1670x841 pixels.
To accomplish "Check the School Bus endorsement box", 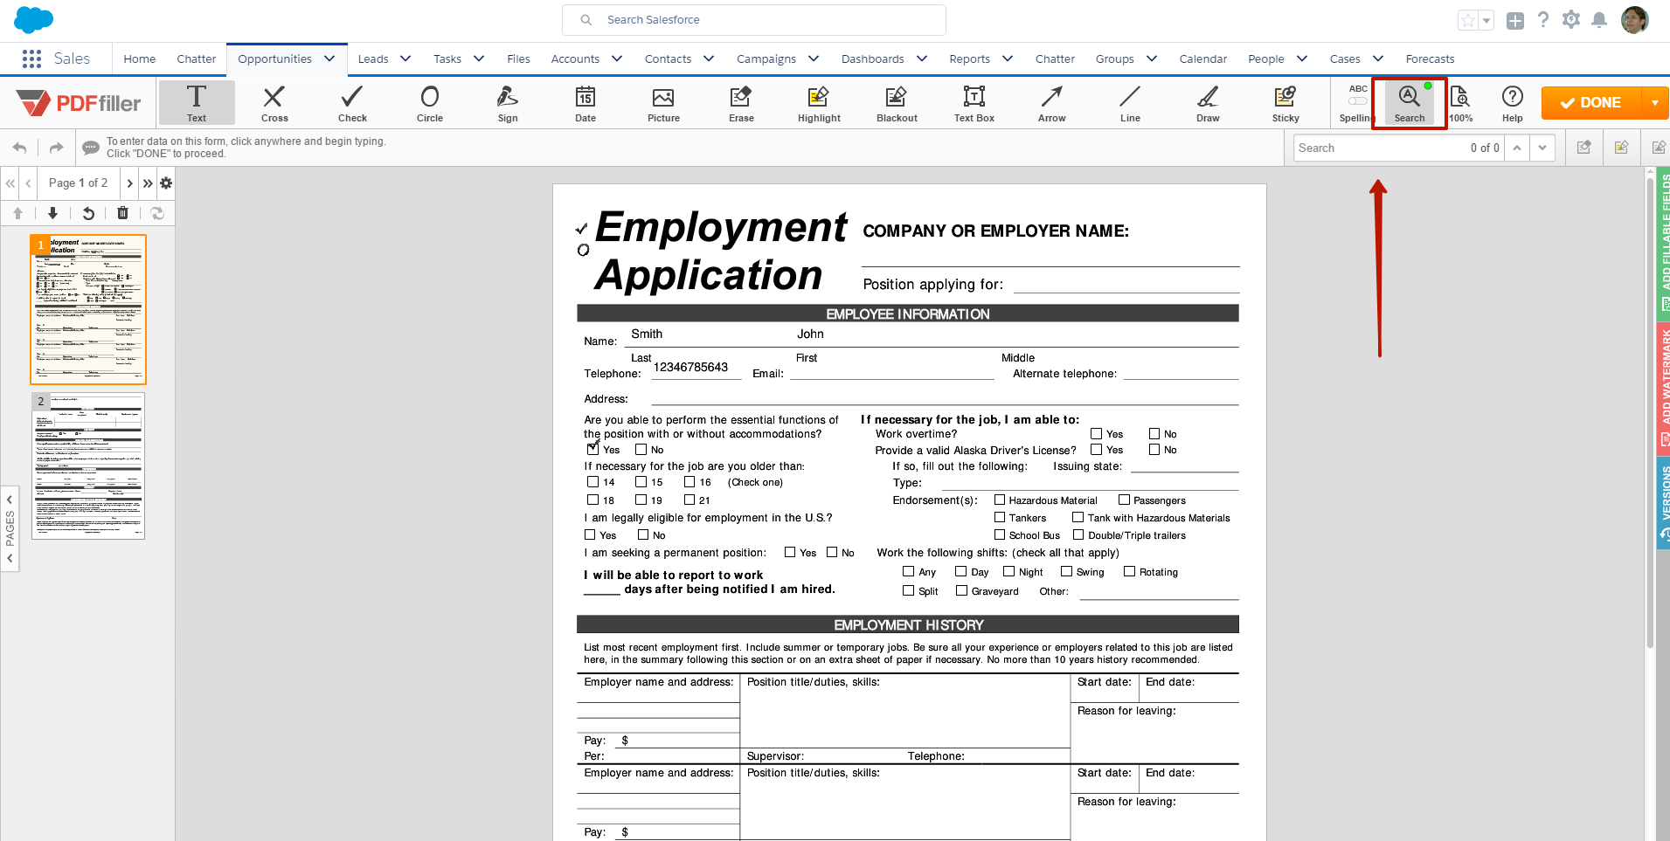I will (x=1000, y=534).
